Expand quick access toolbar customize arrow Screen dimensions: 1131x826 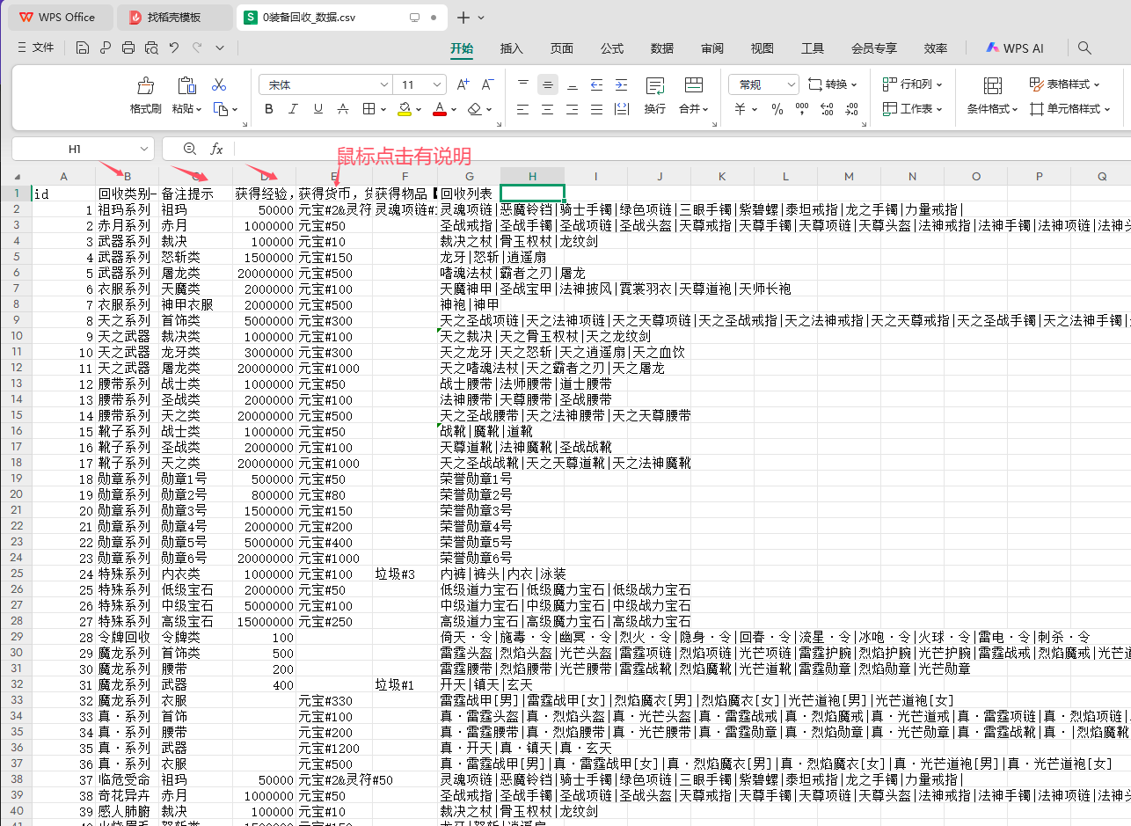[220, 48]
